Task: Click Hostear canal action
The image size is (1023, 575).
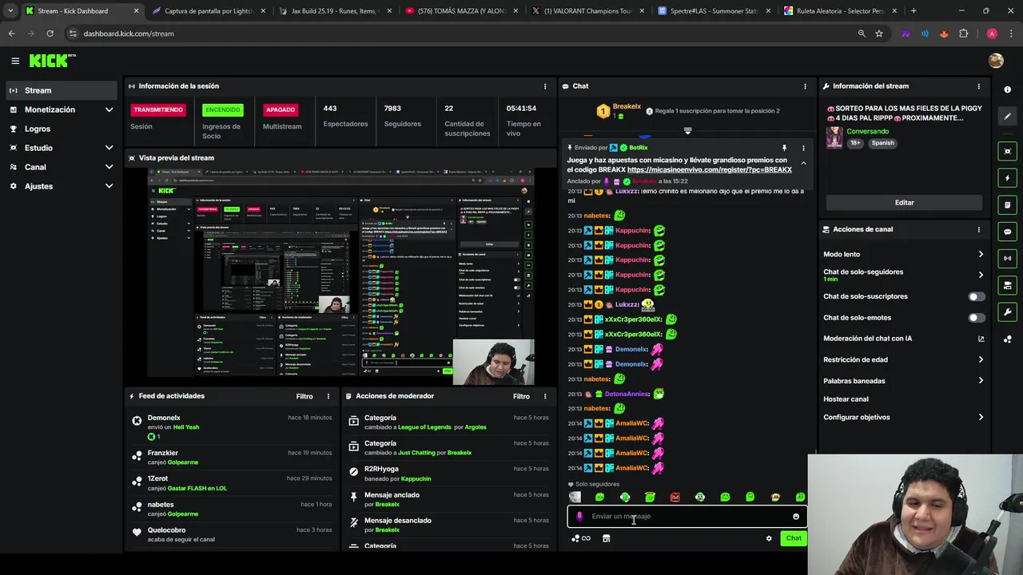Action: tap(846, 399)
